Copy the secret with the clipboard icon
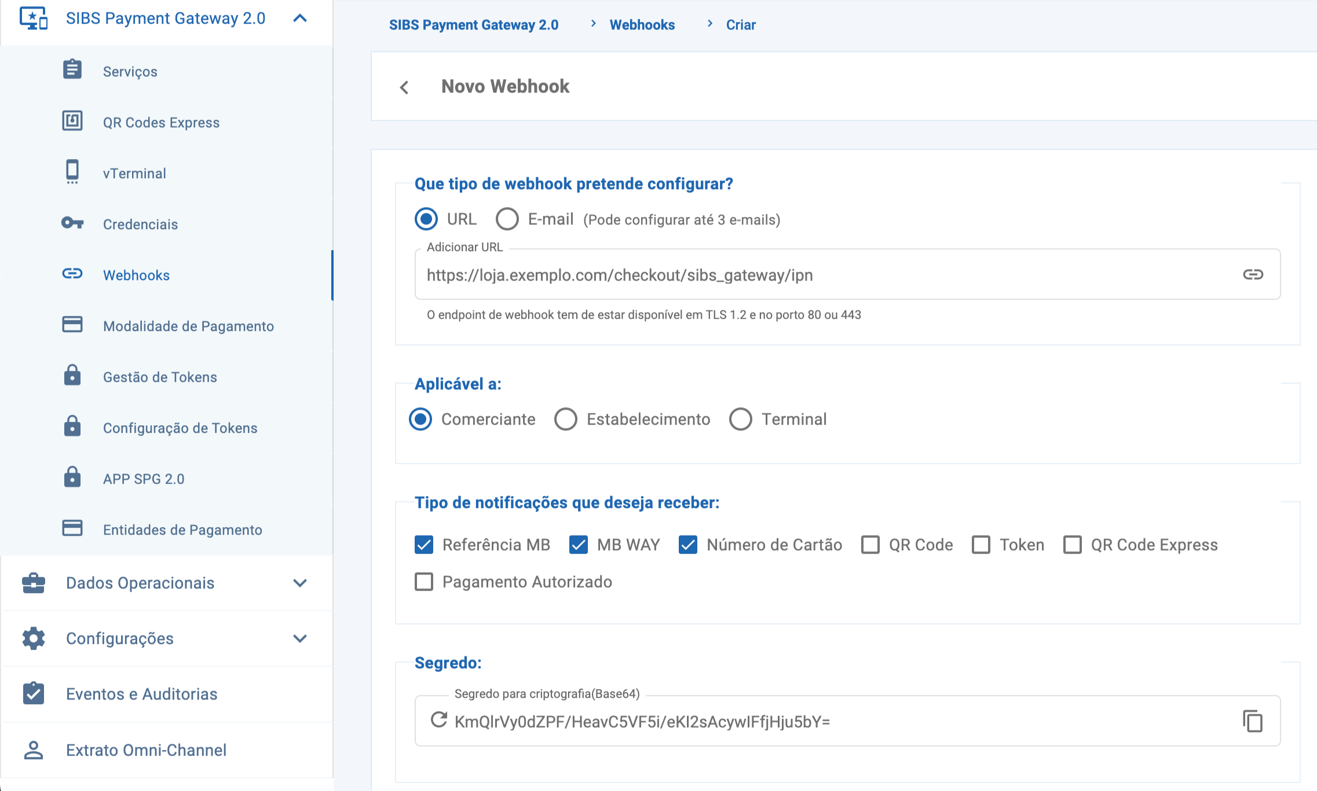This screenshot has width=1317, height=791. [x=1252, y=721]
